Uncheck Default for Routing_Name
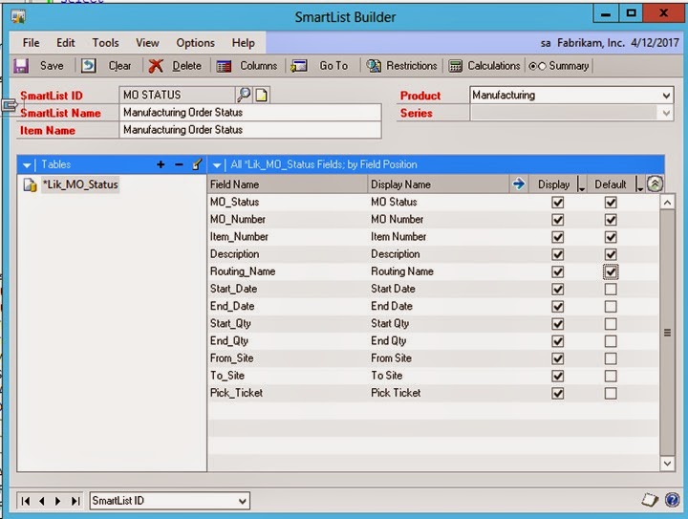Screen dimensions: 688x519 [x=611, y=272]
